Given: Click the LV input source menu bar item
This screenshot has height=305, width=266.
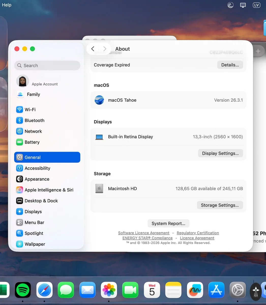Looking at the screenshot, I should (x=256, y=5).
